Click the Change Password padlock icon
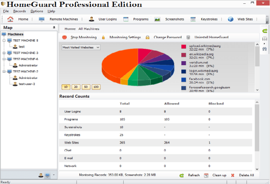 [148, 37]
